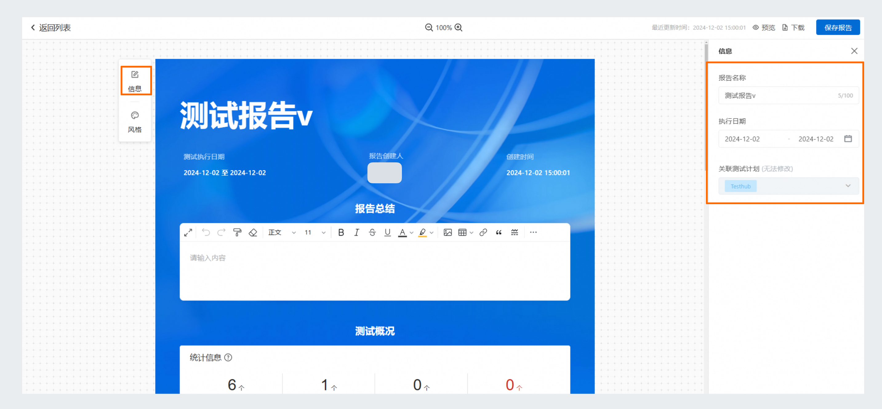Viewport: 882px width, 409px height.
Task: Click the 测试概况 heading
Action: click(x=375, y=331)
